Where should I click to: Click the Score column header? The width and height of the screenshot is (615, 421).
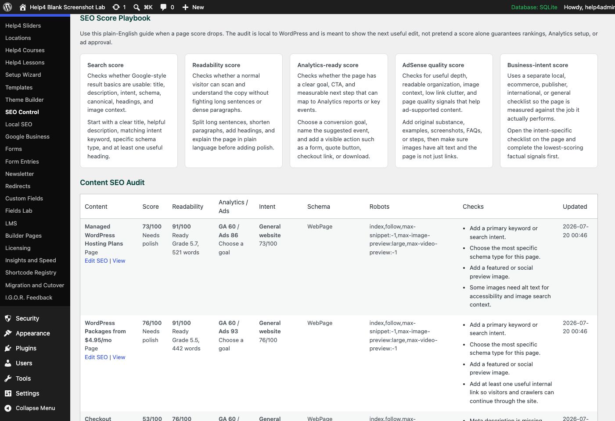[x=151, y=207]
